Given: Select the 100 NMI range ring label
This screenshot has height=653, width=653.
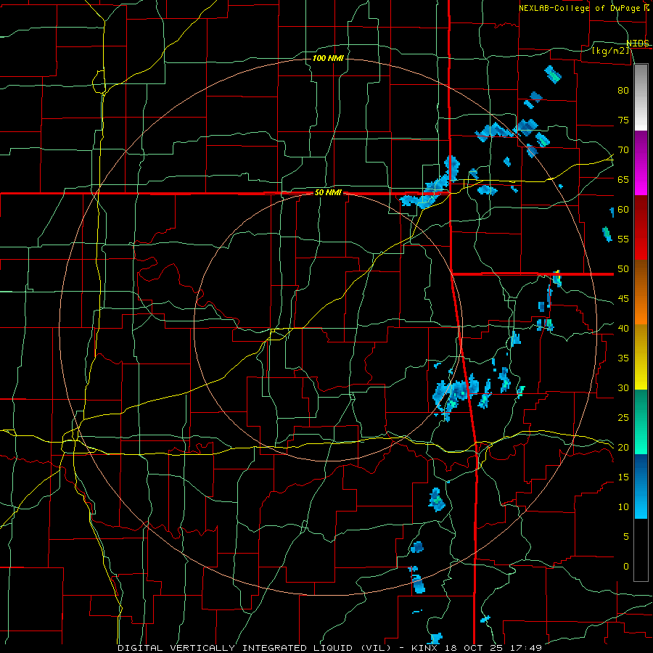Looking at the screenshot, I should tap(328, 58).
